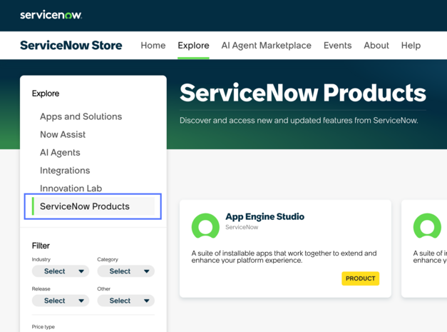Open AI Agent Marketplace tab
The image size is (447, 332).
[x=266, y=46]
